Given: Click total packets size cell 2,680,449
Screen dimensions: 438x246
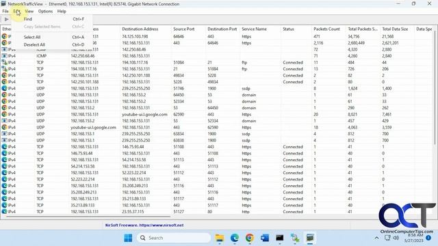Looking at the screenshot, I should pyautogui.click(x=357, y=43).
